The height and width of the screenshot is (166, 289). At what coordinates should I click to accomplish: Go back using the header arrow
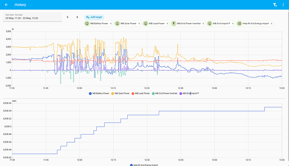tap(6, 5)
